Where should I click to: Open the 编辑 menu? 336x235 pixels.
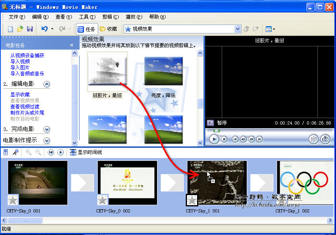tap(40, 17)
